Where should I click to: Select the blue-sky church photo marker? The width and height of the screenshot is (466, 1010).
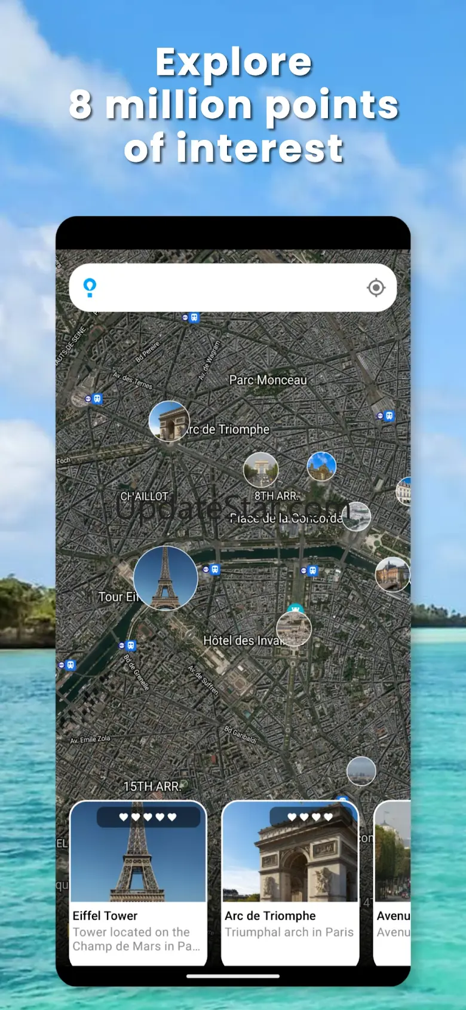[321, 466]
